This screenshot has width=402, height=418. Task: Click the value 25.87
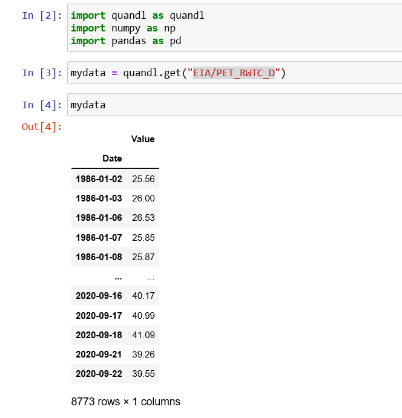point(143,257)
